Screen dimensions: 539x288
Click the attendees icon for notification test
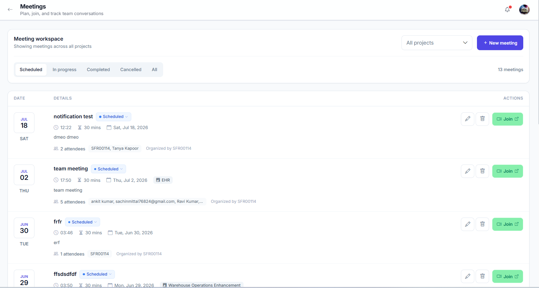point(56,148)
